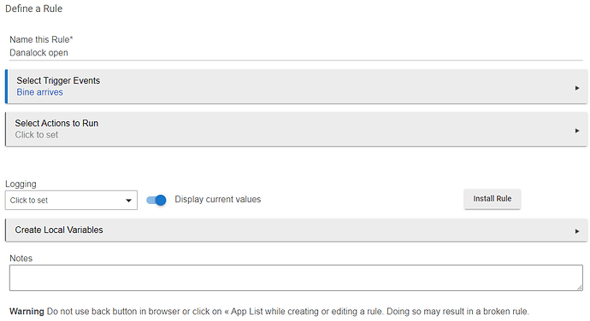
Task: Toggle Display current values switch off
Action: 156,200
